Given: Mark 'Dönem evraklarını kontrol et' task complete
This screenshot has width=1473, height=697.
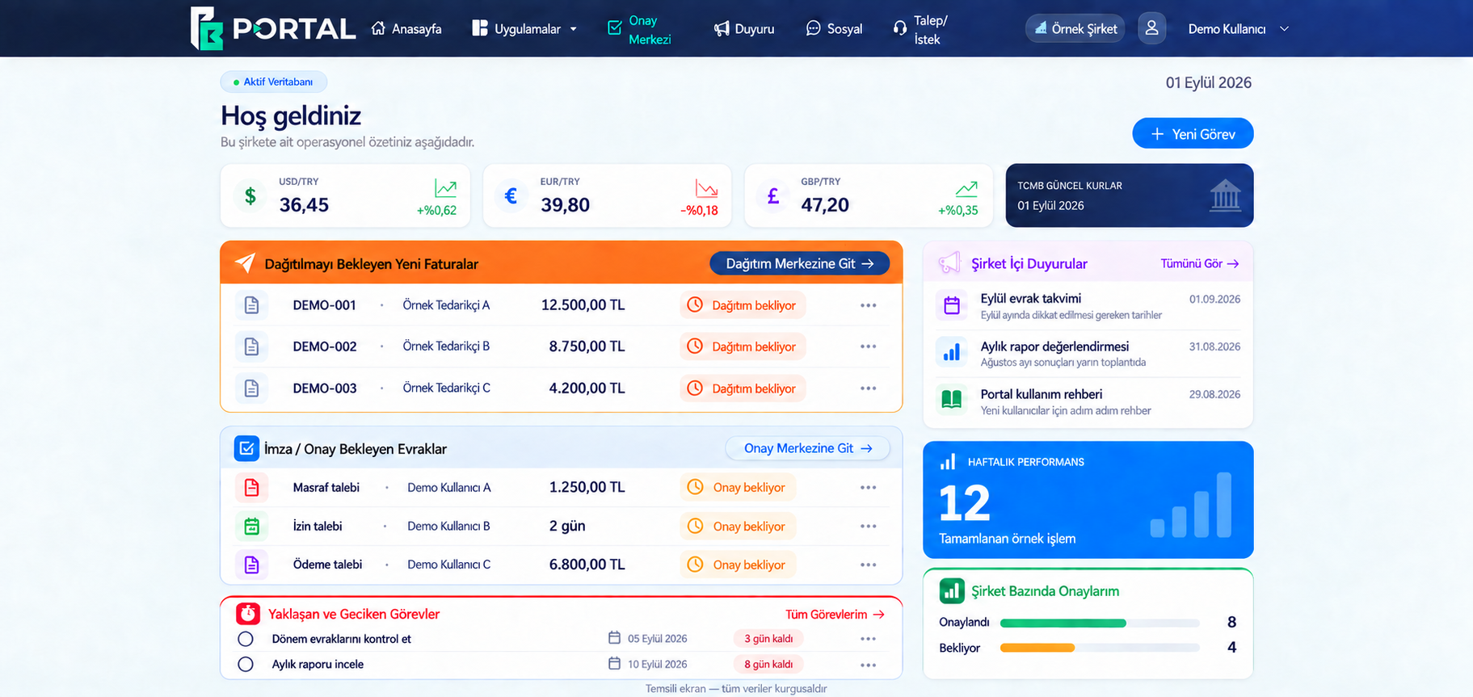Looking at the screenshot, I should pos(246,639).
